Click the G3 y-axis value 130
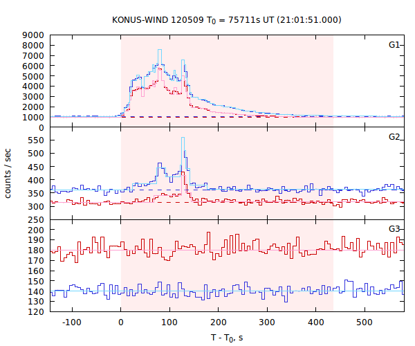 coord(36,302)
